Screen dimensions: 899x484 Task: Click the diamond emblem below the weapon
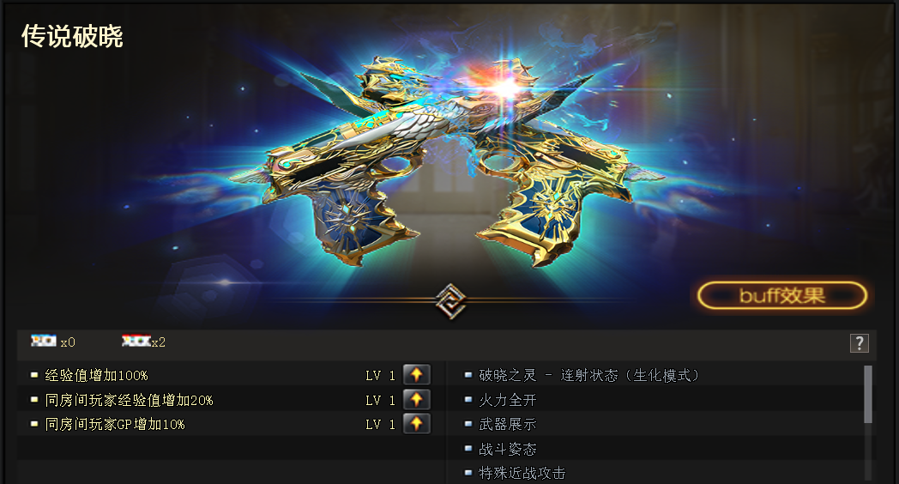pyautogui.click(x=450, y=300)
